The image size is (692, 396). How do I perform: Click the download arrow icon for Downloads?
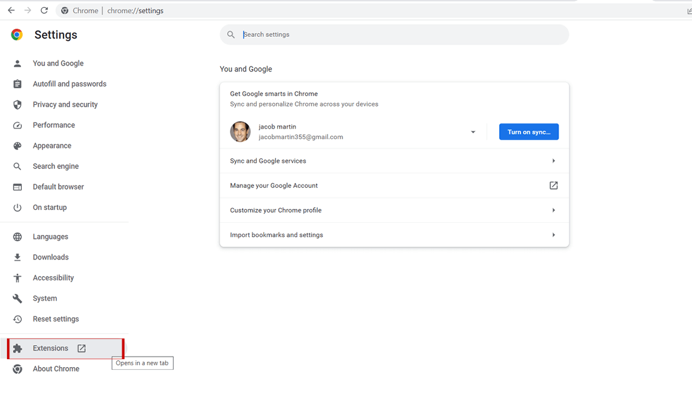pos(18,257)
